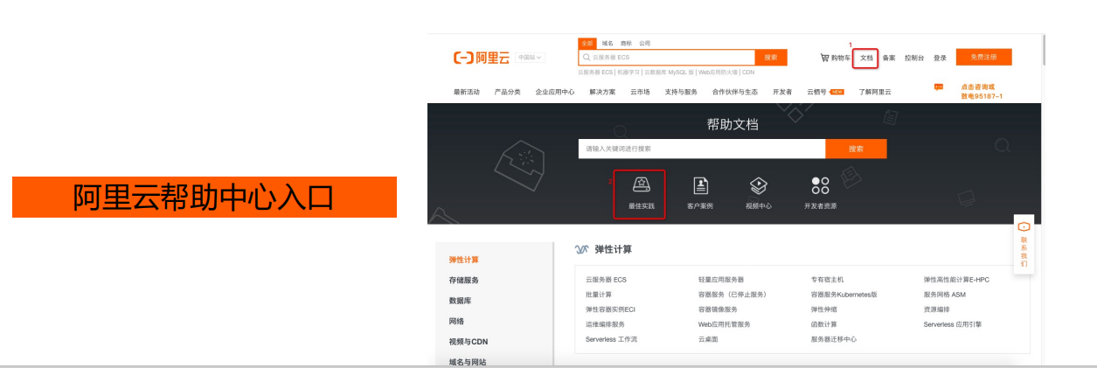Image resolution: width=1097 pixels, height=368 pixels.
Task: Open the 服务器迁移中心 link
Action: pos(834,339)
